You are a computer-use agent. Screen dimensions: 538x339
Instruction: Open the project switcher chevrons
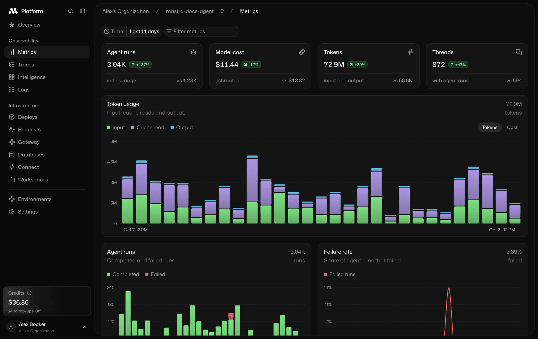tap(222, 11)
